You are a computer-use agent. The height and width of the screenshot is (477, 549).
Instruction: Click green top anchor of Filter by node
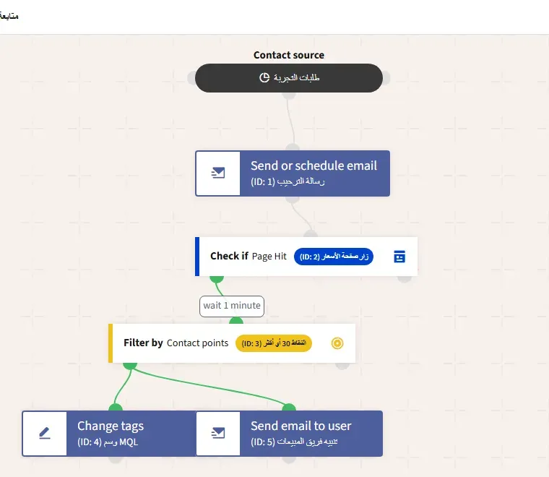point(236,320)
